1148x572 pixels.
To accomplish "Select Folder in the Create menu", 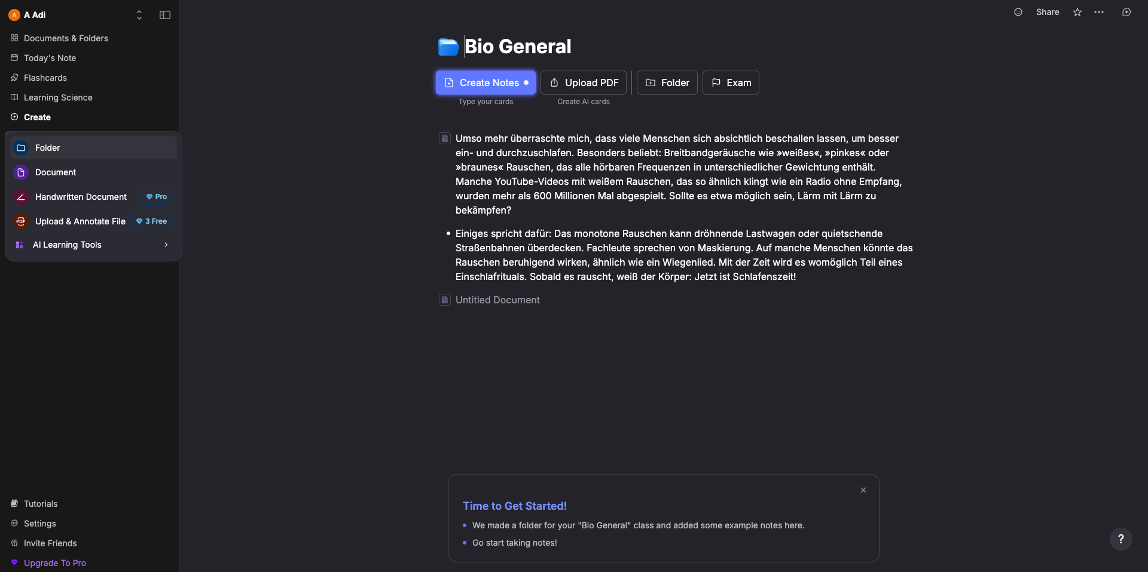I will click(93, 148).
